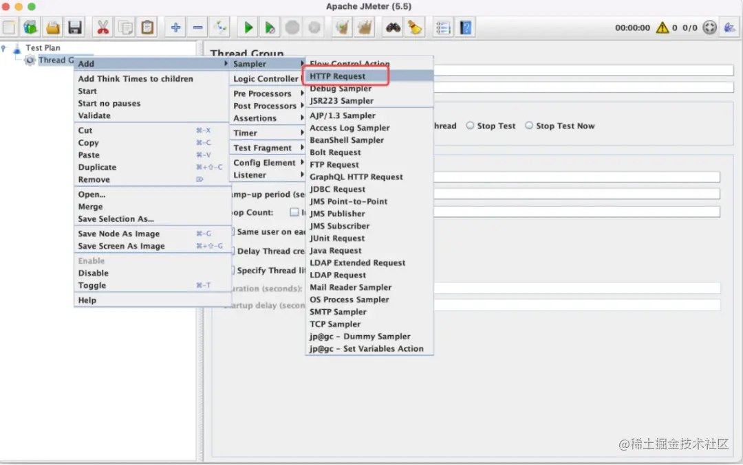Click the plugins manager feather icon
The image size is (743, 465).
click(x=730, y=27)
